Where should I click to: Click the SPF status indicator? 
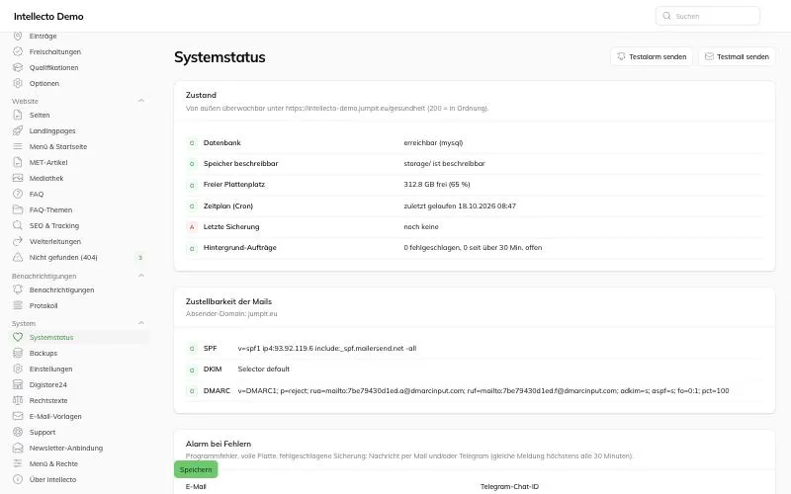point(192,349)
